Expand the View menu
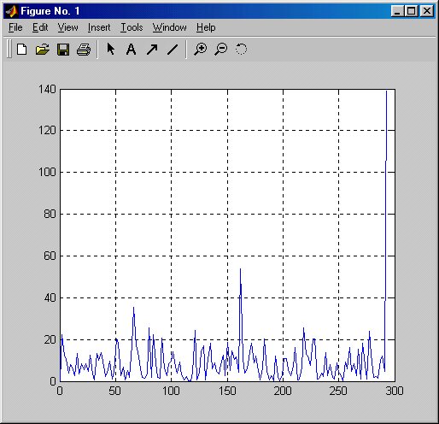 67,27
